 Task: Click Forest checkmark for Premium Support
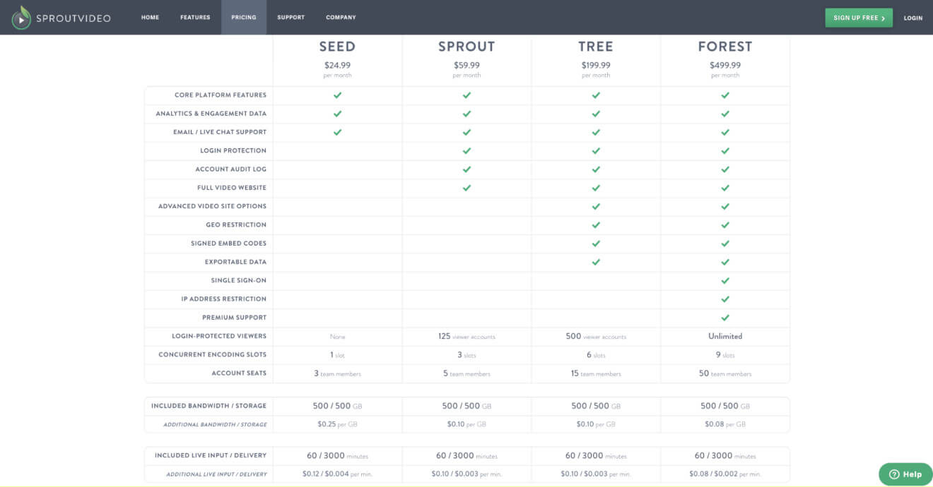[725, 318]
